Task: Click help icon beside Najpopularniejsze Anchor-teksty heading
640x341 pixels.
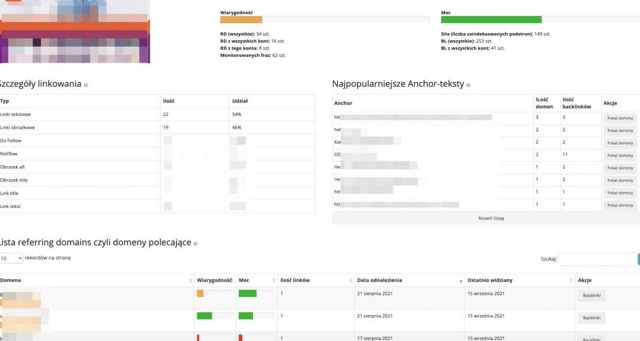Action: [x=469, y=85]
